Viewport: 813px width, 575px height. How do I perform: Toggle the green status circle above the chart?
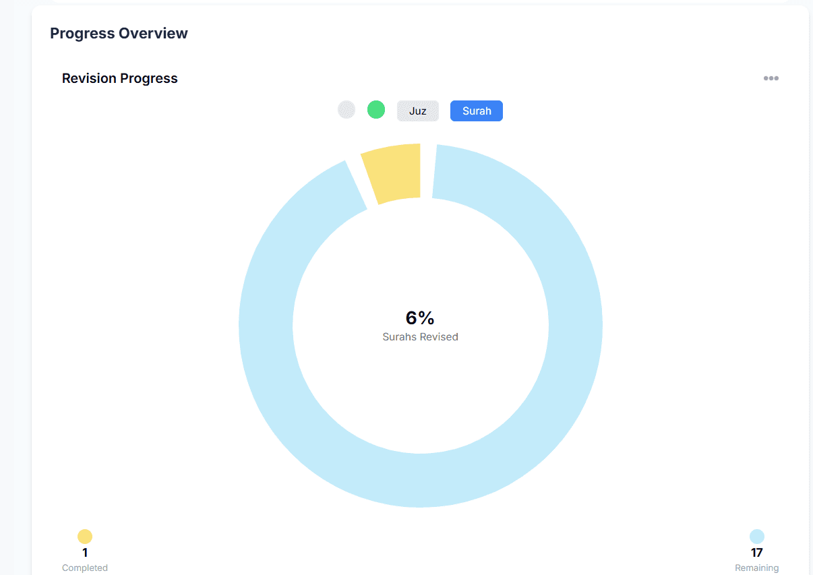[x=376, y=109]
